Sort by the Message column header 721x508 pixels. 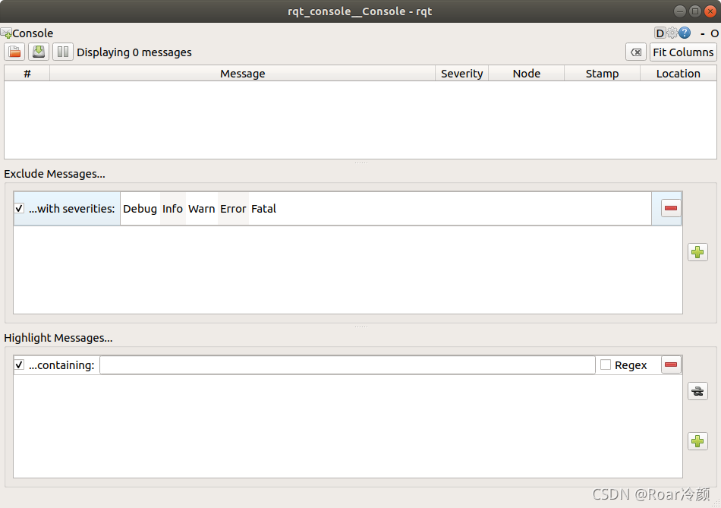[242, 74]
